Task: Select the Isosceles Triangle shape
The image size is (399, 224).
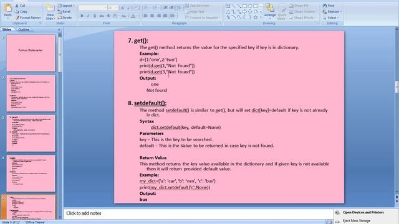Action: (228, 12)
